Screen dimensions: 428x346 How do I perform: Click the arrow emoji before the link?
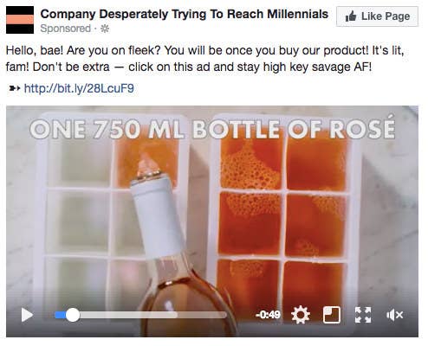(15, 88)
